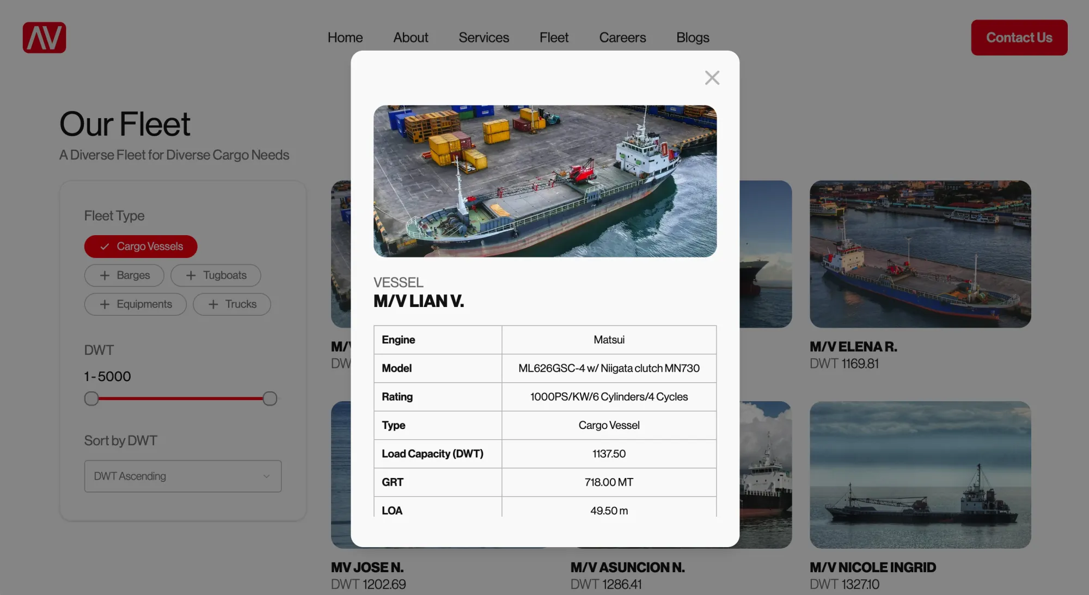Click the checkmark icon on Cargo Vessels

(105, 247)
